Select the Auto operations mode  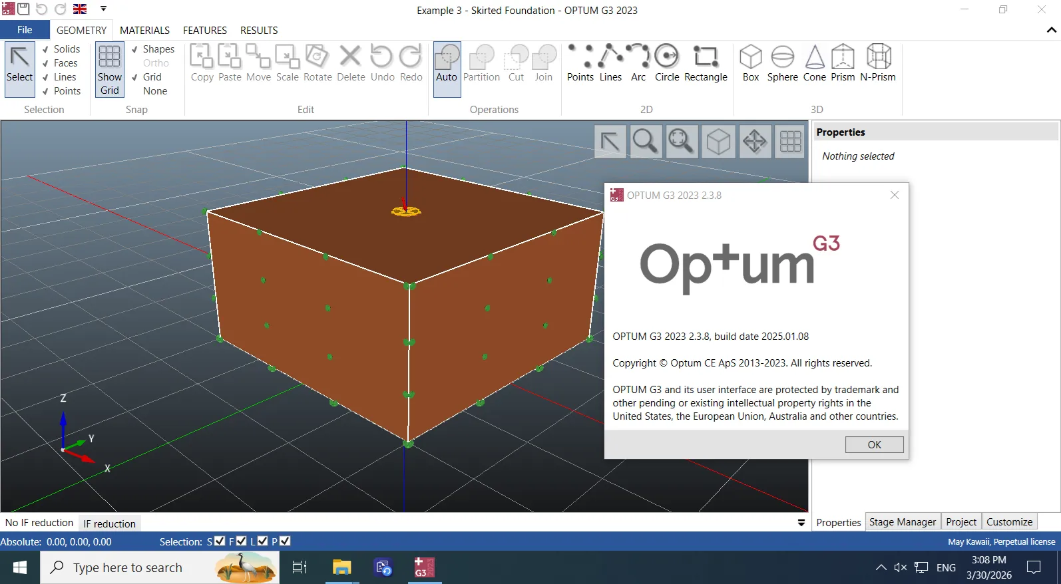(447, 69)
